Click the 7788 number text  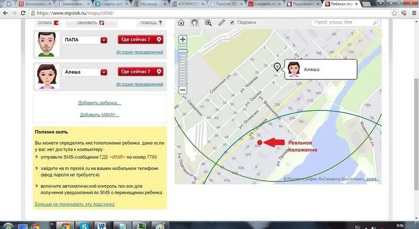(152, 157)
